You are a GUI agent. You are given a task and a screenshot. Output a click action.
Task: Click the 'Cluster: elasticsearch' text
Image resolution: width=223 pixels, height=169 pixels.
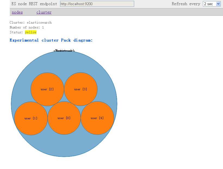click(x=31, y=23)
